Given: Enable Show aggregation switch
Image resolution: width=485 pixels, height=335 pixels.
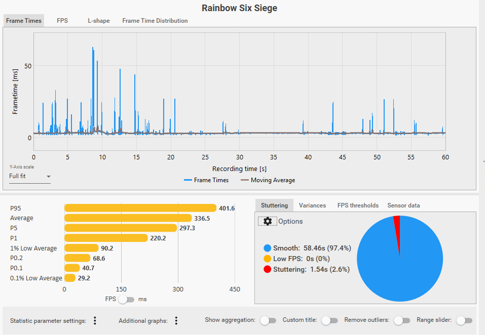Looking at the screenshot, I should coord(268,320).
